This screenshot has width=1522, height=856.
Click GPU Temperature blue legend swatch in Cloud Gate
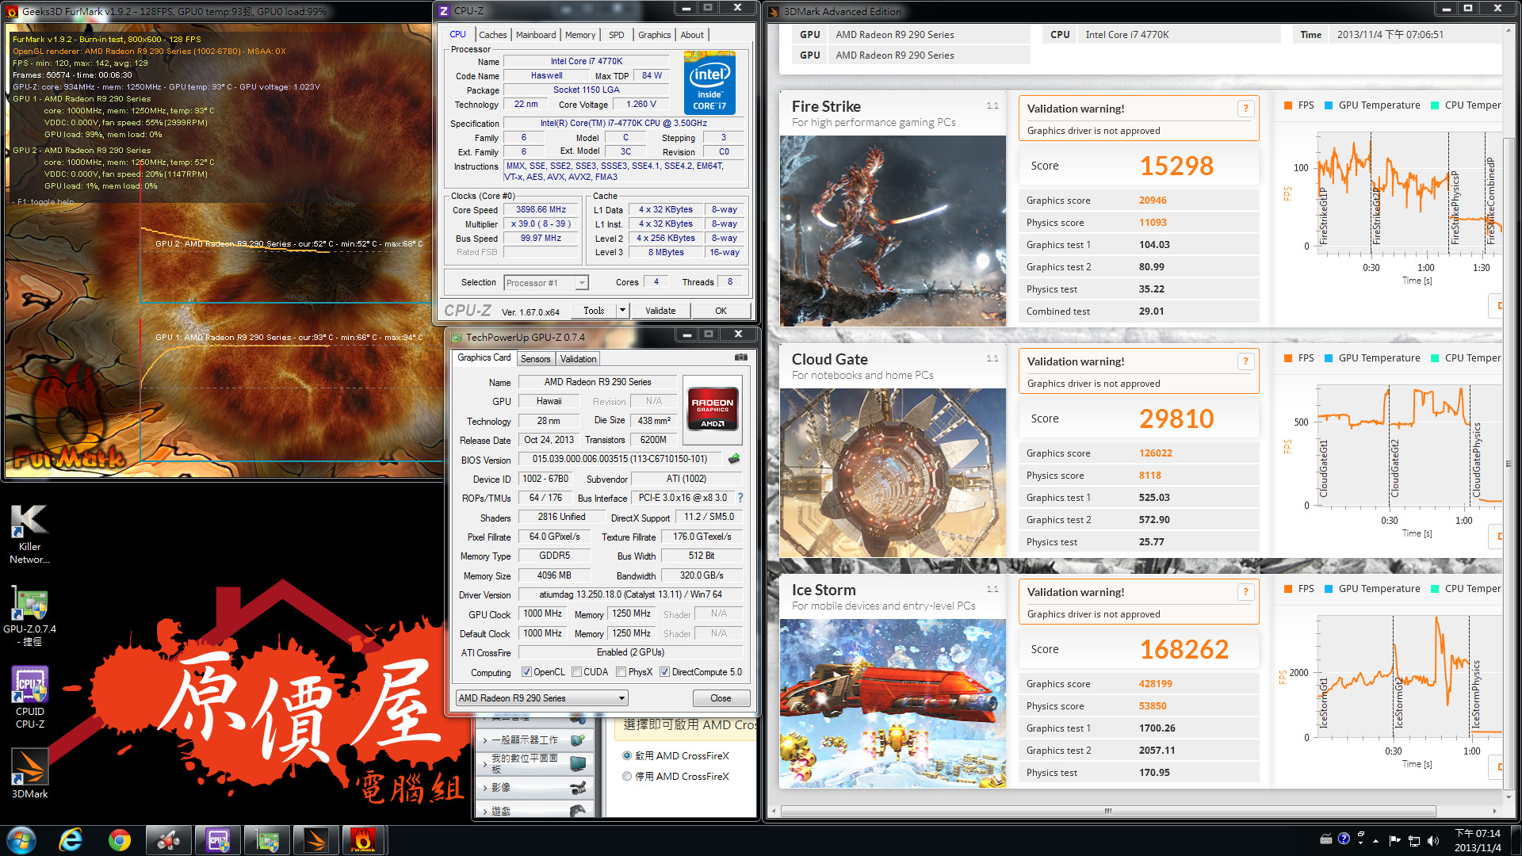pos(1329,358)
